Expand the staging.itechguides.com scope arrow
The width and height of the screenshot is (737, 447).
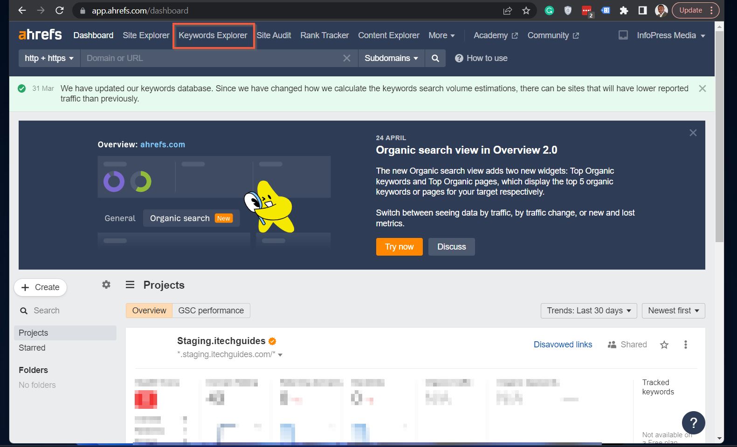[280, 355]
